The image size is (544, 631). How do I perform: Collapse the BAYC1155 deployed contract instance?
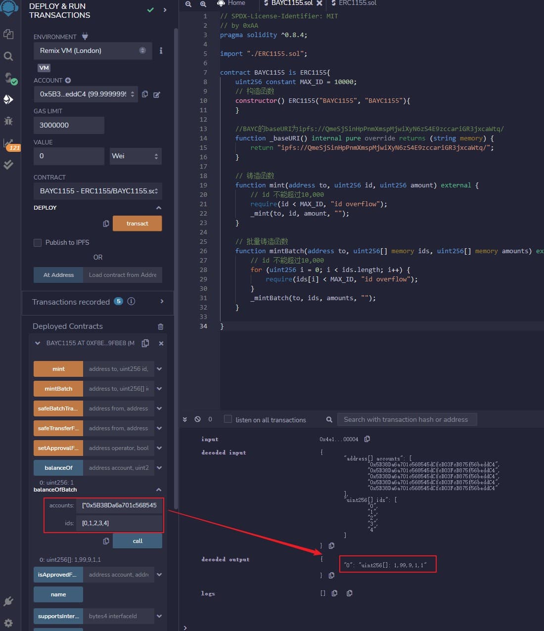pos(38,343)
